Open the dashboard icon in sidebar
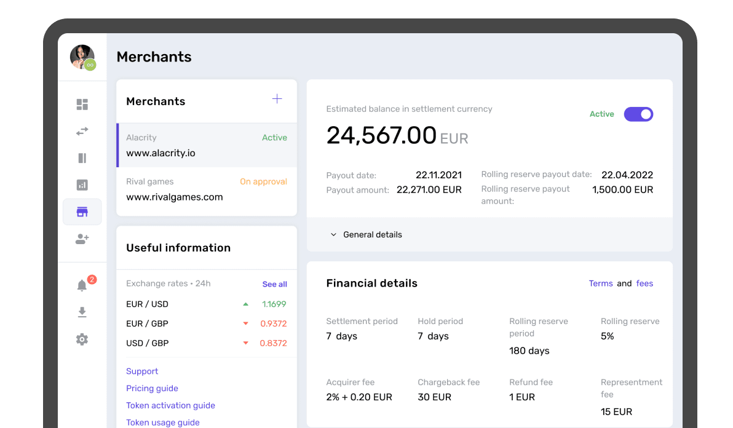 82,105
